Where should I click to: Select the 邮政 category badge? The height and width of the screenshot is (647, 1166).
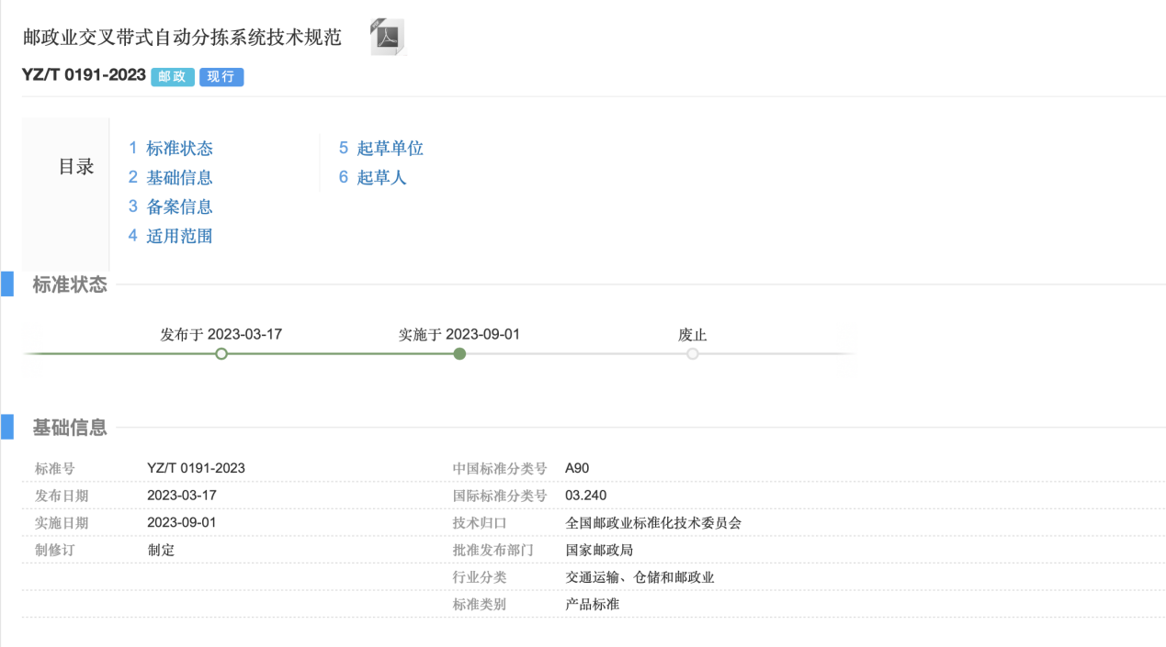coord(172,77)
